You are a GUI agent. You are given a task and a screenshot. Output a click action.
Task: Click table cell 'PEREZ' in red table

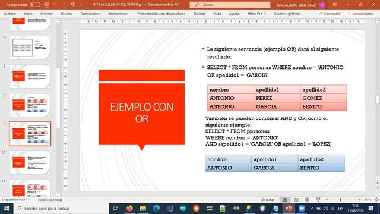pos(277,98)
